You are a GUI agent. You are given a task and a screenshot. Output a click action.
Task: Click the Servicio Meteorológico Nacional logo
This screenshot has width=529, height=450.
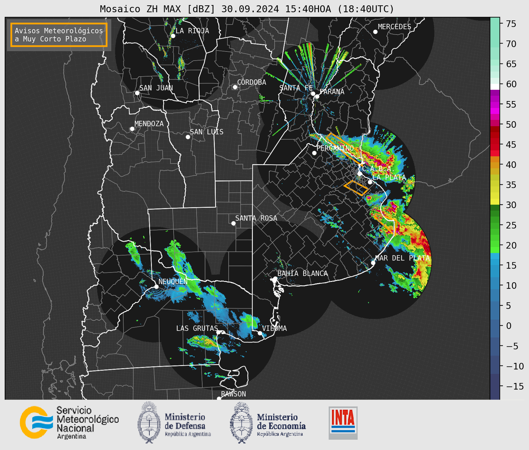69,422
